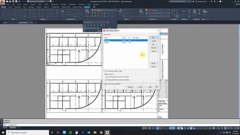Image resolution: width=240 pixels, height=135 pixels.
Task: Click the New drawing icon in quick access toolbar
Action: [x=7, y=1]
